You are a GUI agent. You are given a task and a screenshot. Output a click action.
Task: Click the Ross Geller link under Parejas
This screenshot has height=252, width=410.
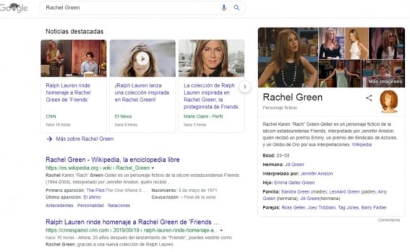click(x=293, y=208)
